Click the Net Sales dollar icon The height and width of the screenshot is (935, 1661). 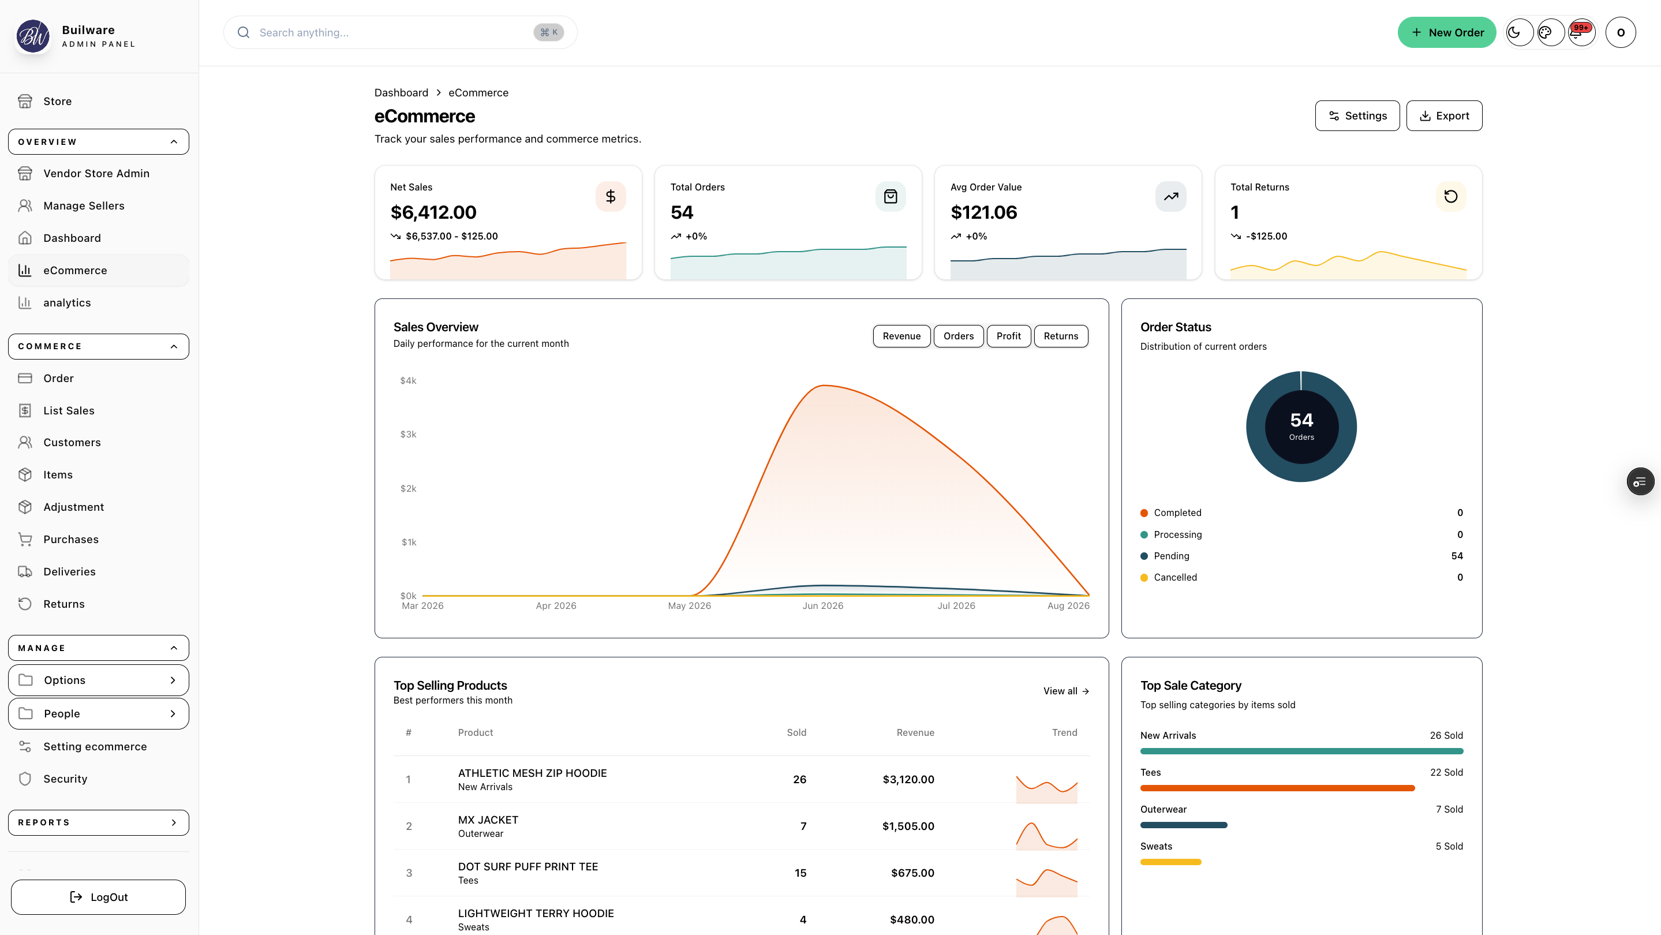click(610, 197)
